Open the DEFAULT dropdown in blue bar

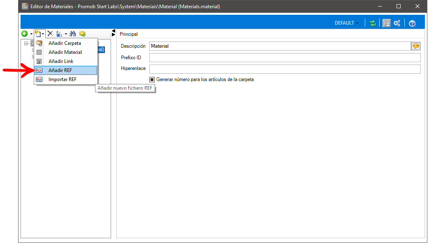pyautogui.click(x=346, y=23)
